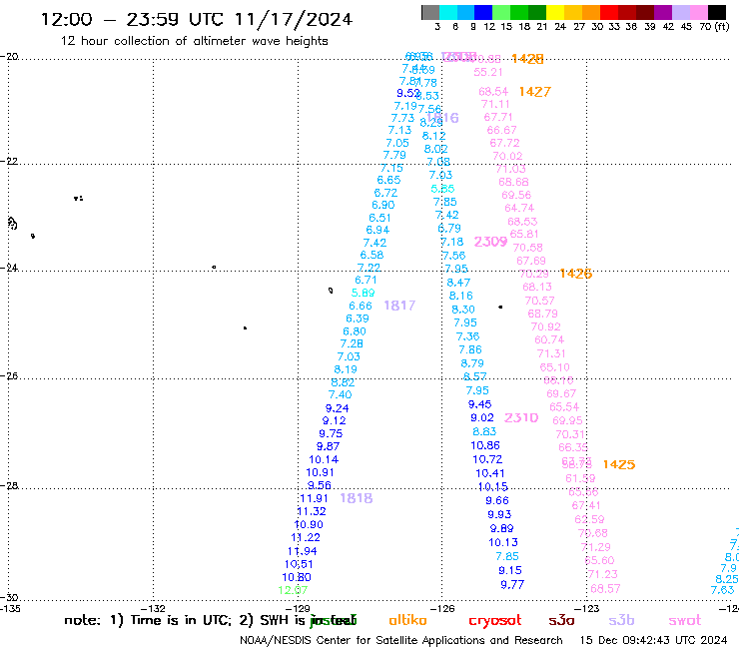The image size is (739, 649).
Task: Click the cyan wave height value '5.85'
Action: [442, 189]
